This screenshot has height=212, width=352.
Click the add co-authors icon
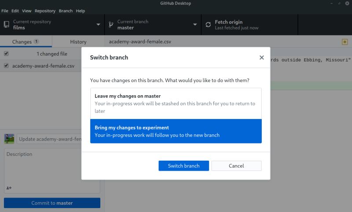click(x=9, y=188)
